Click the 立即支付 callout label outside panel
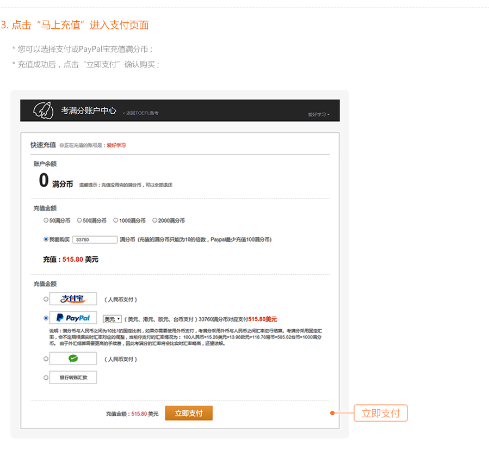This screenshot has width=489, height=456. coord(381,413)
